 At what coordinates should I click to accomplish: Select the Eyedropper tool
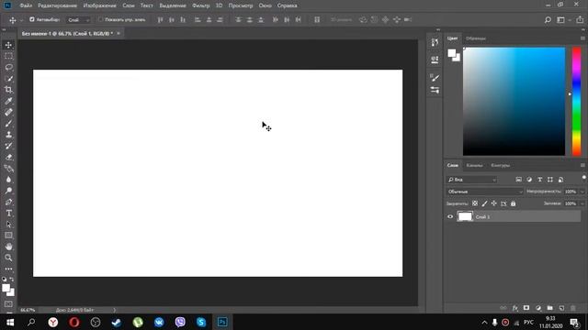(8, 101)
